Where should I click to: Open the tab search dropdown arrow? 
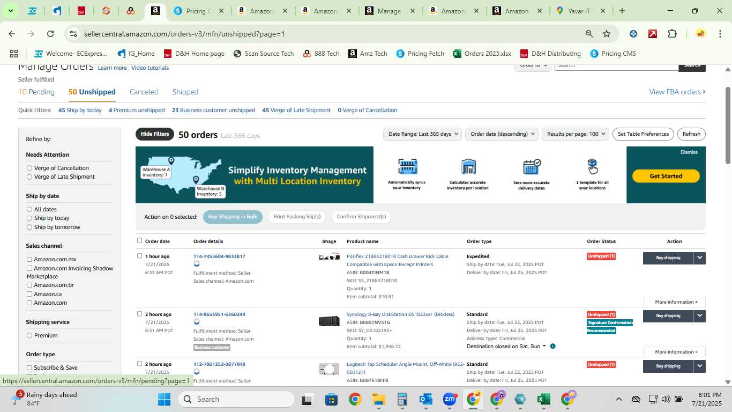pyautogui.click(x=10, y=11)
